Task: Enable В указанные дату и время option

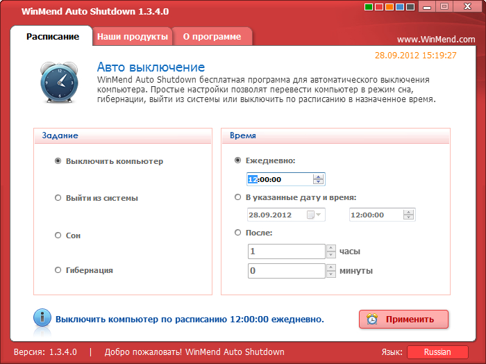Action: [238, 197]
